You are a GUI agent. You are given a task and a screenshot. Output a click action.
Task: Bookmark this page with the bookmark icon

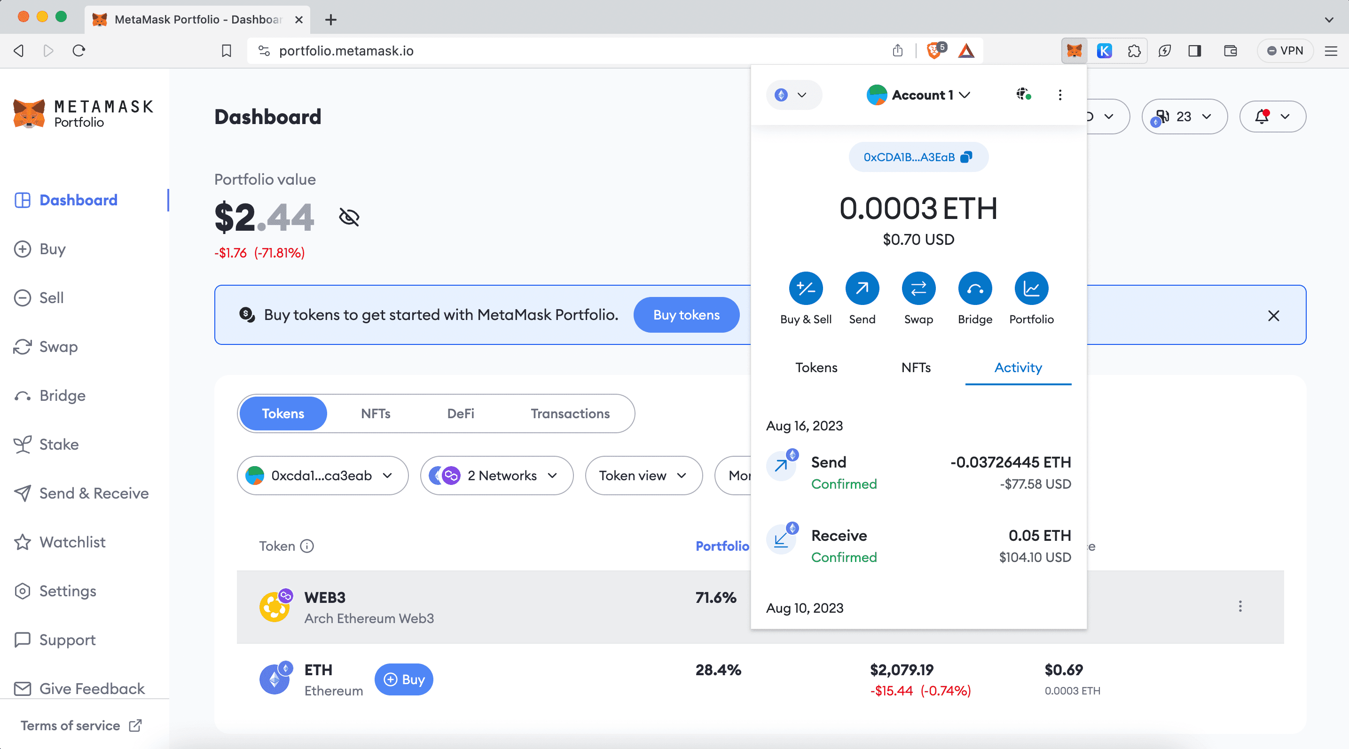coord(226,51)
